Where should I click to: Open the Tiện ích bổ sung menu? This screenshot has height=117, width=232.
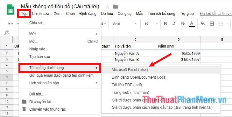click(x=161, y=14)
